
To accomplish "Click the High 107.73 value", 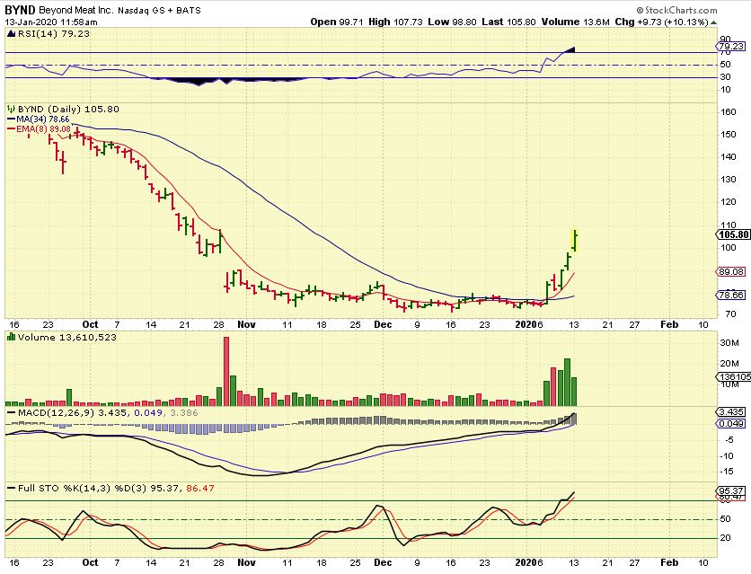I will (x=395, y=22).
